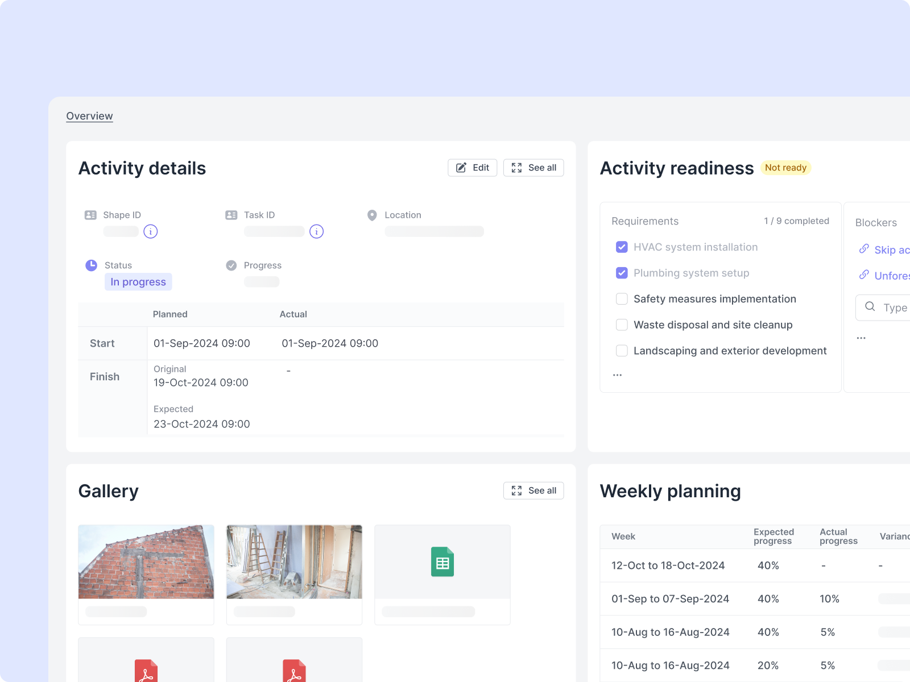Viewport: 910px width, 682px height.
Task: Uncheck Plumbing system setup requirement
Action: (622, 273)
